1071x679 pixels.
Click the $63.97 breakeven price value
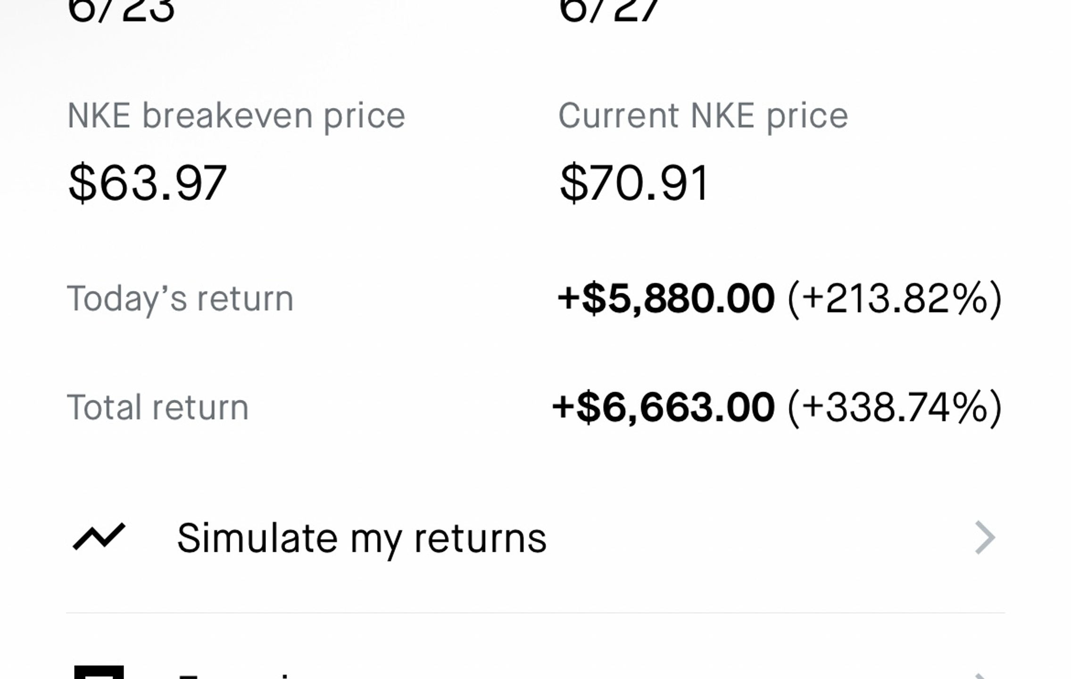[148, 182]
